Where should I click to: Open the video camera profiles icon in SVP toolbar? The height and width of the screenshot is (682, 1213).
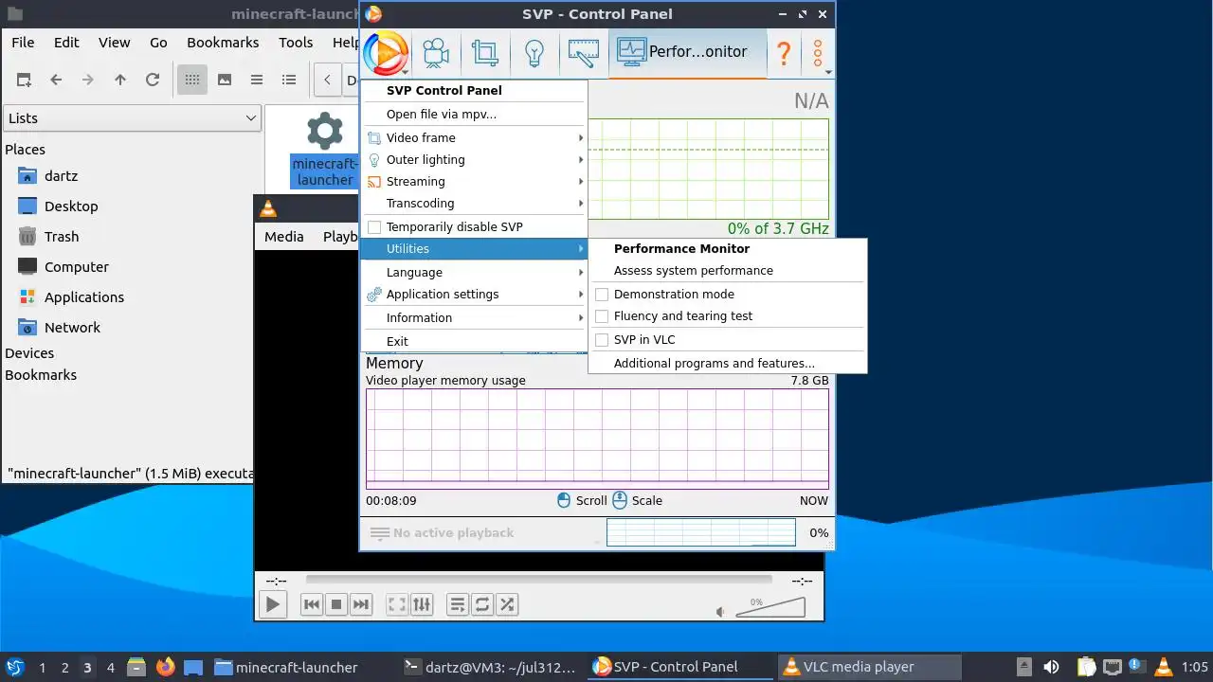pyautogui.click(x=436, y=52)
